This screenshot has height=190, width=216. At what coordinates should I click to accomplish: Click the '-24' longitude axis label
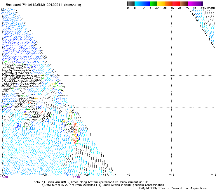click(x=87, y=175)
